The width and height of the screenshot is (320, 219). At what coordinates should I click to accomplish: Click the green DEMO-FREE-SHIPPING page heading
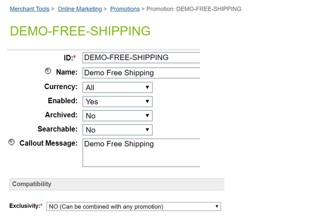tap(80, 31)
